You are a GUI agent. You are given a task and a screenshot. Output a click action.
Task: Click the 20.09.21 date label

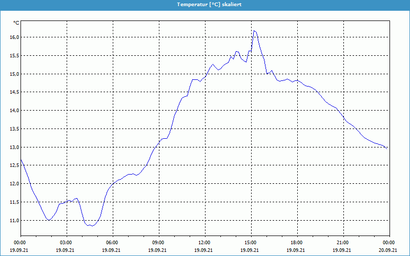click(x=388, y=250)
